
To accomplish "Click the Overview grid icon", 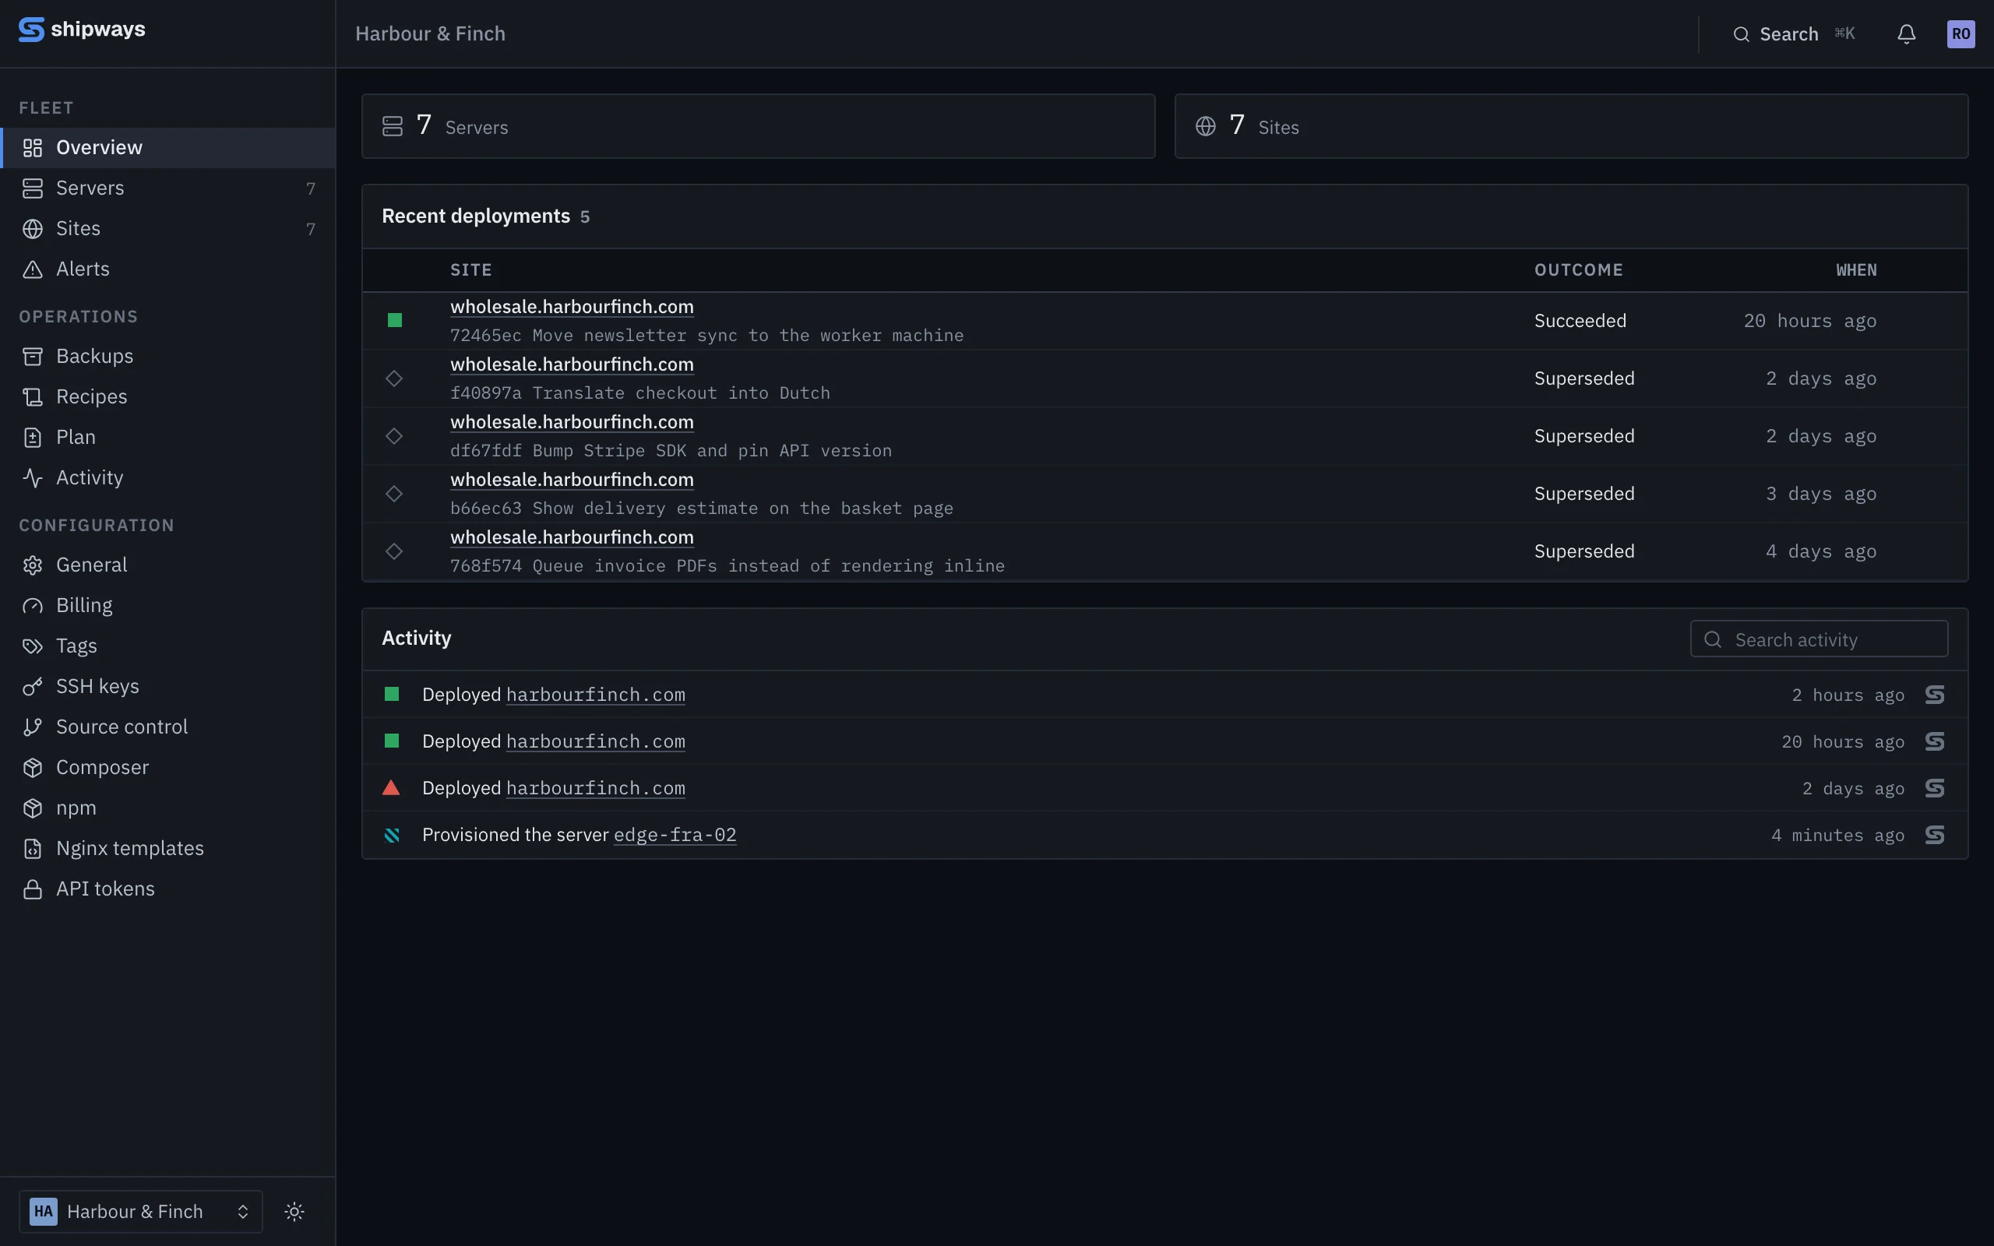I will pos(33,147).
